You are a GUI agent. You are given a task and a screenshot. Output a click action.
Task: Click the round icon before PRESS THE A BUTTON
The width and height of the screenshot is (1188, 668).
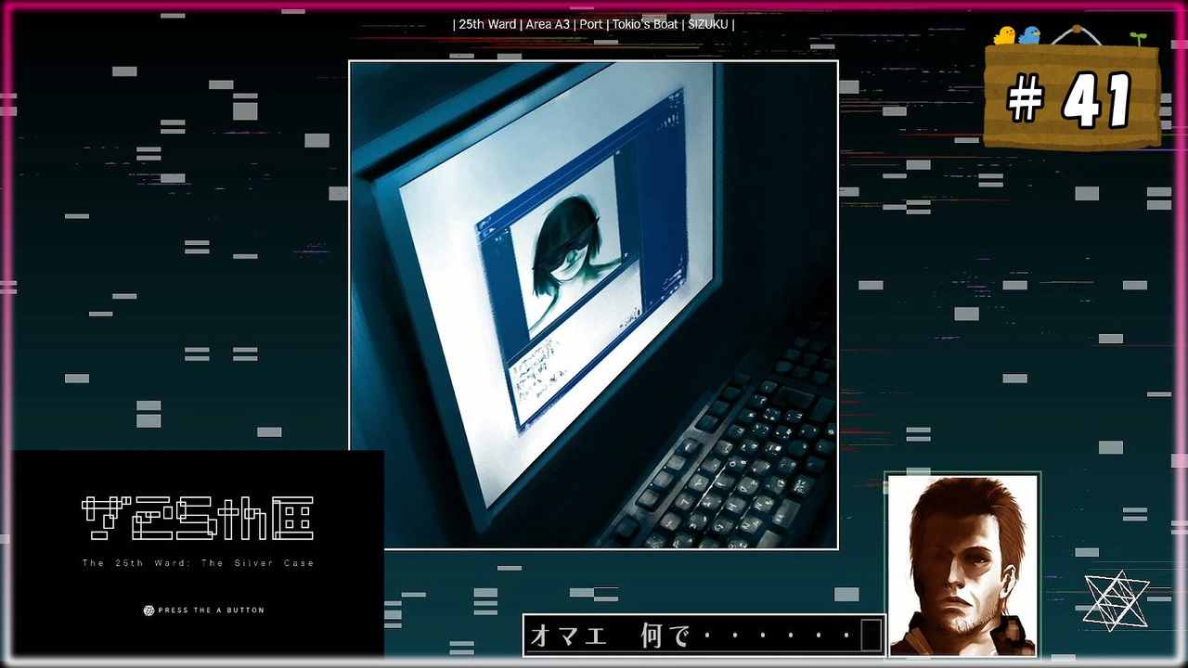pos(148,610)
